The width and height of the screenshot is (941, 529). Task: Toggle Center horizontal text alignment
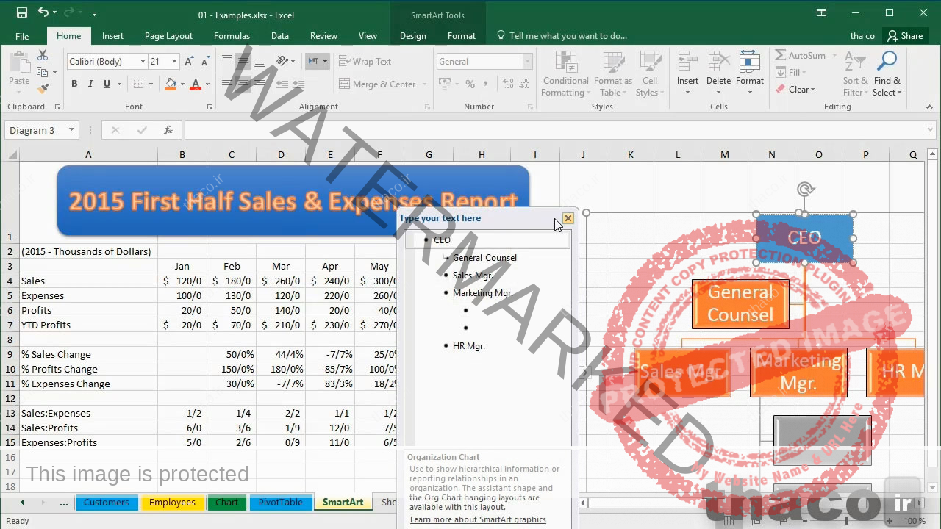point(243,84)
